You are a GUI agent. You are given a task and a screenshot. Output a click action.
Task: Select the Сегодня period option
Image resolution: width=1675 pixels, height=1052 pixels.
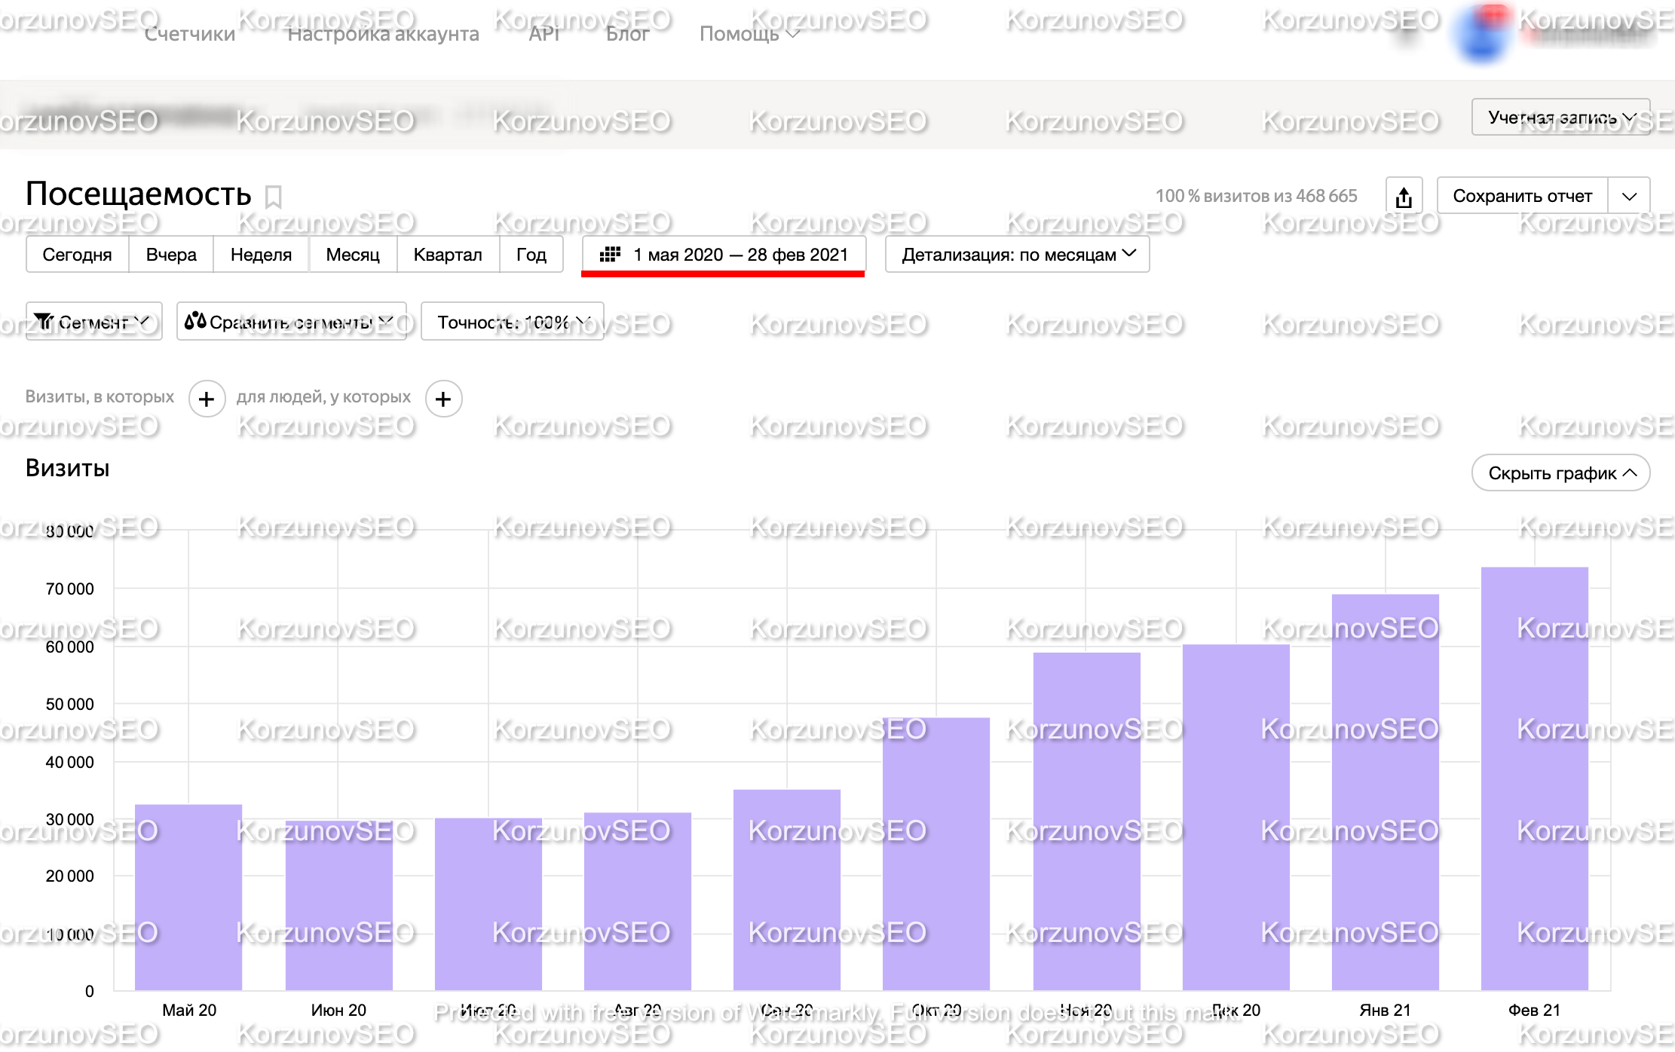point(77,255)
